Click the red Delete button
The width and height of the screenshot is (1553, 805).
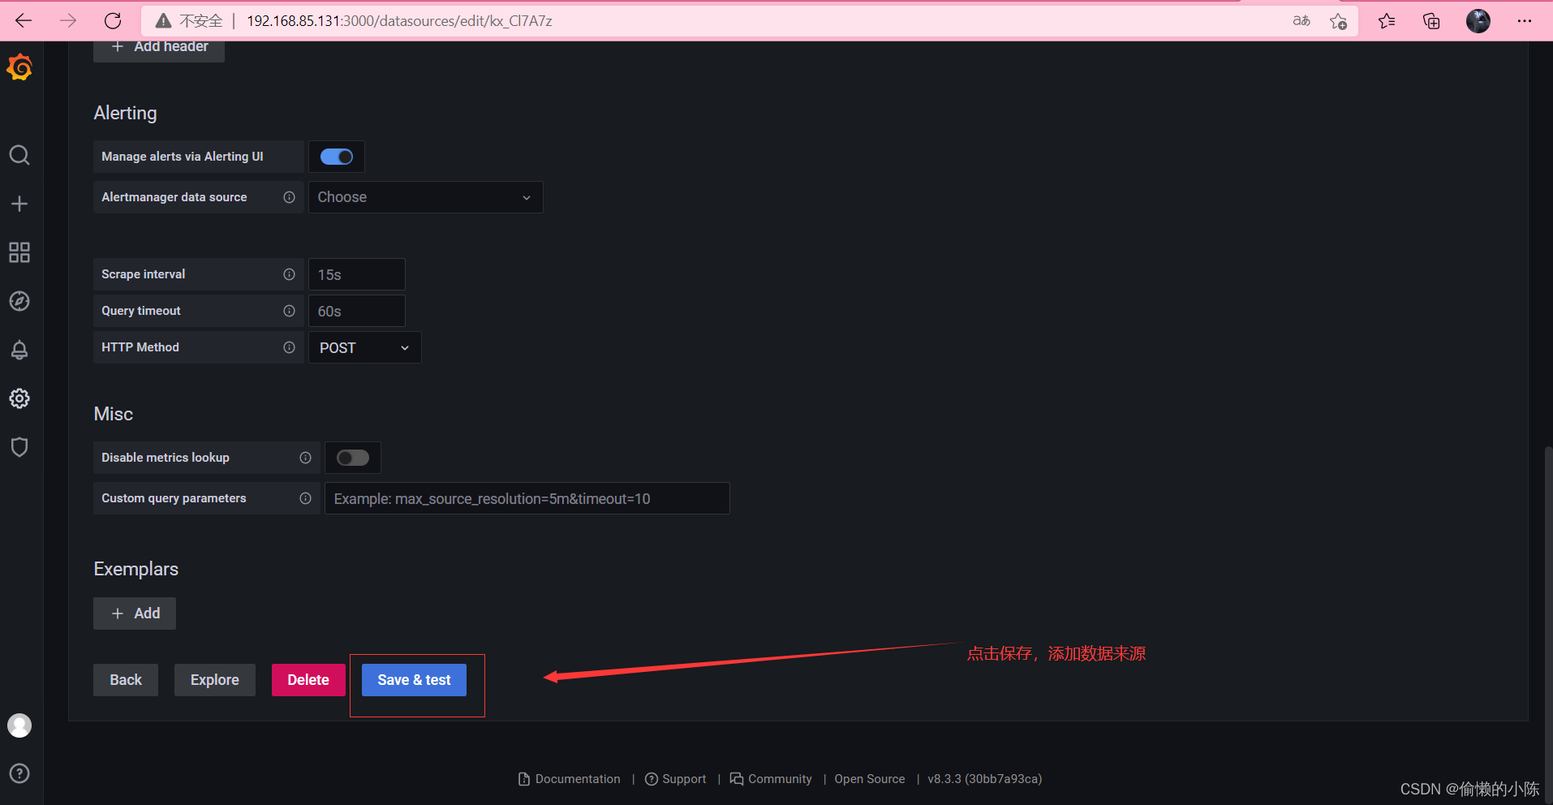[308, 680]
